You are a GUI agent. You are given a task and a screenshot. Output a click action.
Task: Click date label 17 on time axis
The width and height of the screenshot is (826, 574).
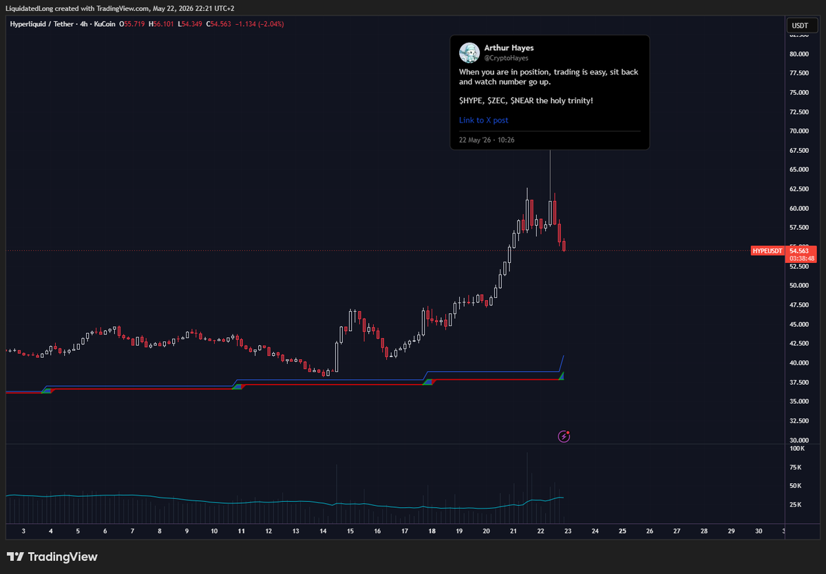click(x=405, y=531)
